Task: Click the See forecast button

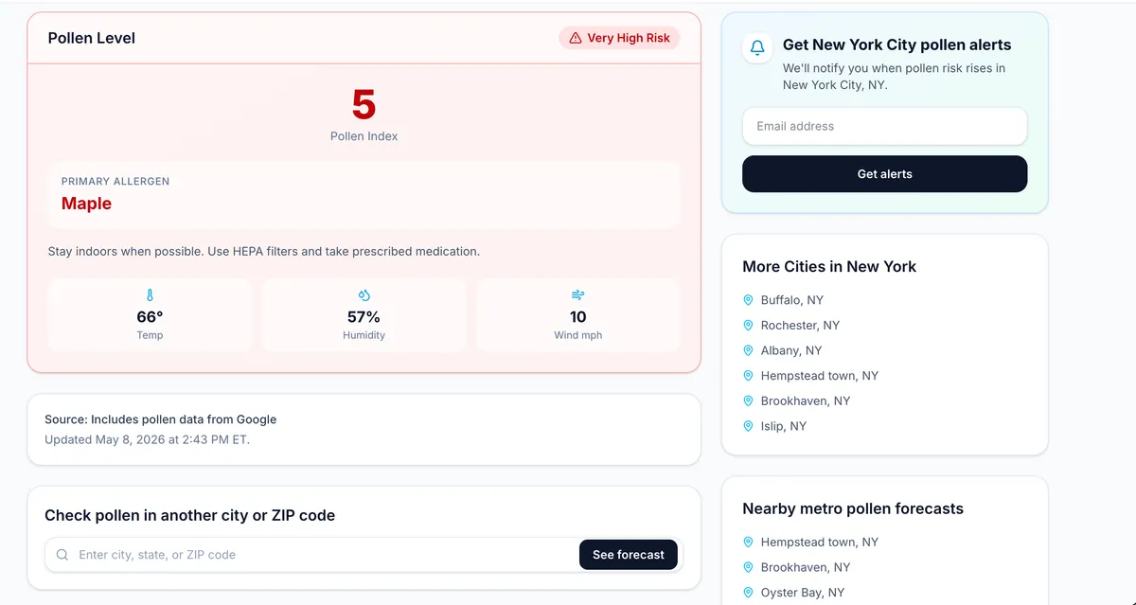Action: click(x=629, y=555)
